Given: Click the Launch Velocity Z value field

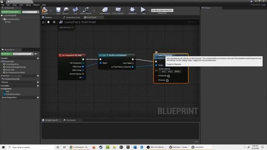Looking at the screenshot, I should pyautogui.click(x=177, y=71).
